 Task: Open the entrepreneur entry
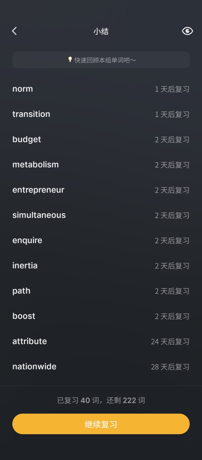click(x=38, y=190)
